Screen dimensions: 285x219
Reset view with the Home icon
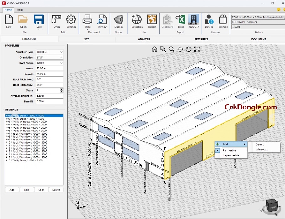point(154,49)
